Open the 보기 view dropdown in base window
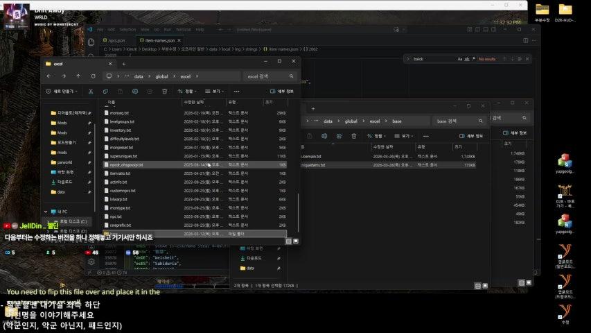The height and width of the screenshot is (333, 591). point(404,136)
